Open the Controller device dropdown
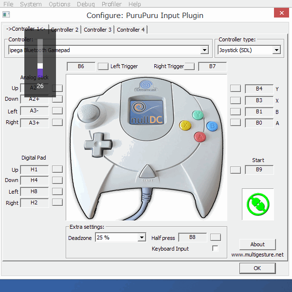Viewport: 292px width, 292px height. click(204, 50)
